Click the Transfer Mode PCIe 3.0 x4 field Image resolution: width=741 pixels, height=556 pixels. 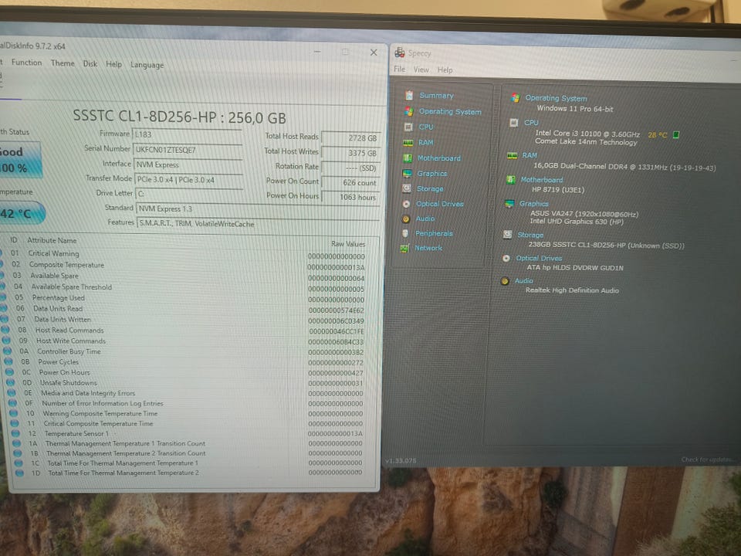point(189,180)
